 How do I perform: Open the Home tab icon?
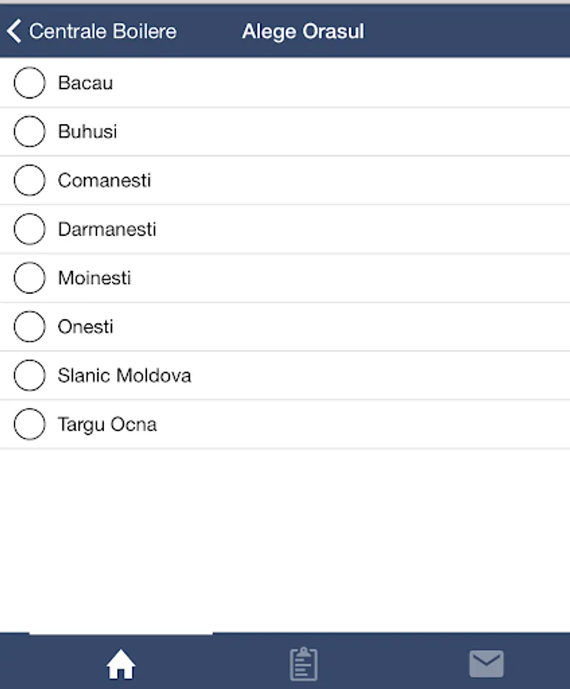click(x=121, y=665)
